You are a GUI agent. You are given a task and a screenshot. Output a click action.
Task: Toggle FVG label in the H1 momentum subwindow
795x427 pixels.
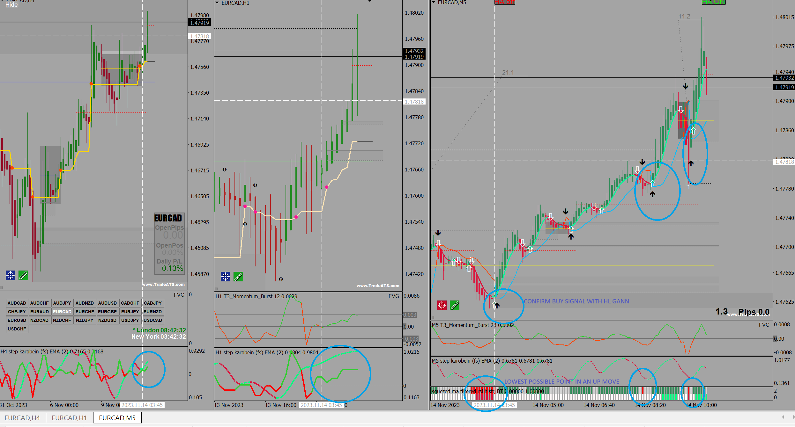[394, 296]
